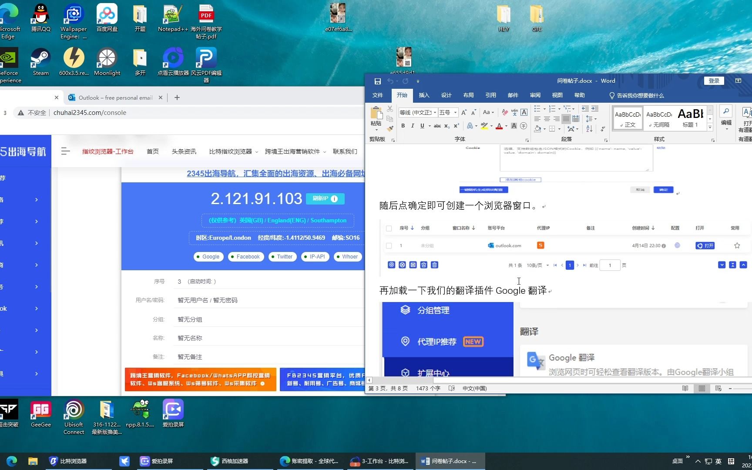Clear all formatting with eraser icon
The width and height of the screenshot is (752, 470).
[x=505, y=112]
